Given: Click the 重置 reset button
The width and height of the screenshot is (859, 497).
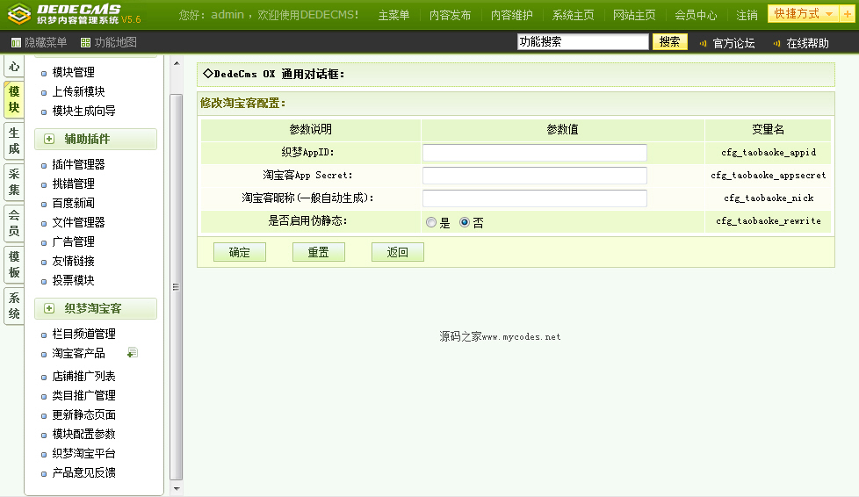Looking at the screenshot, I should [x=318, y=252].
